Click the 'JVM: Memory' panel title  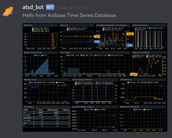[x=126, y=80]
